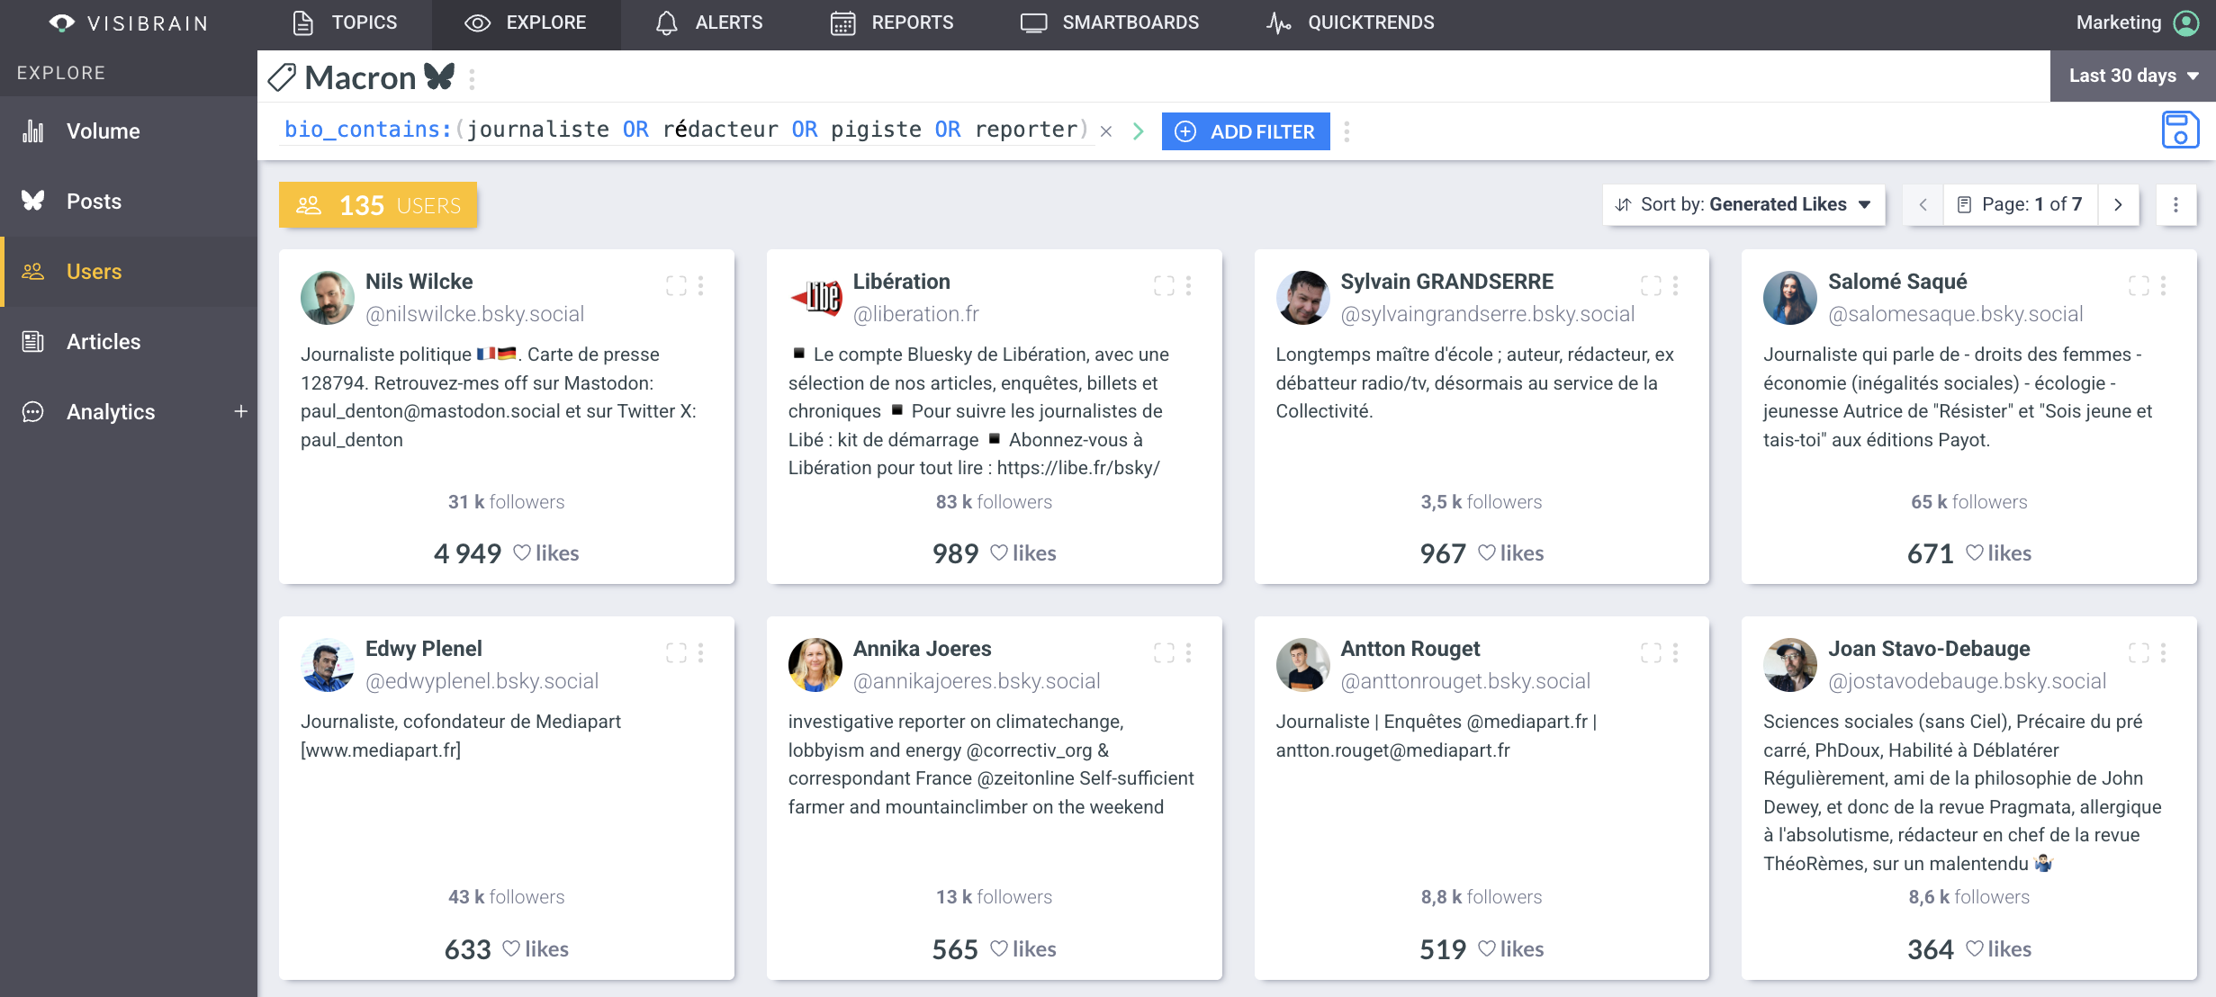Viewport: 2216px width, 997px height.
Task: Expand Nils Wilcke's card
Action: pyautogui.click(x=676, y=285)
